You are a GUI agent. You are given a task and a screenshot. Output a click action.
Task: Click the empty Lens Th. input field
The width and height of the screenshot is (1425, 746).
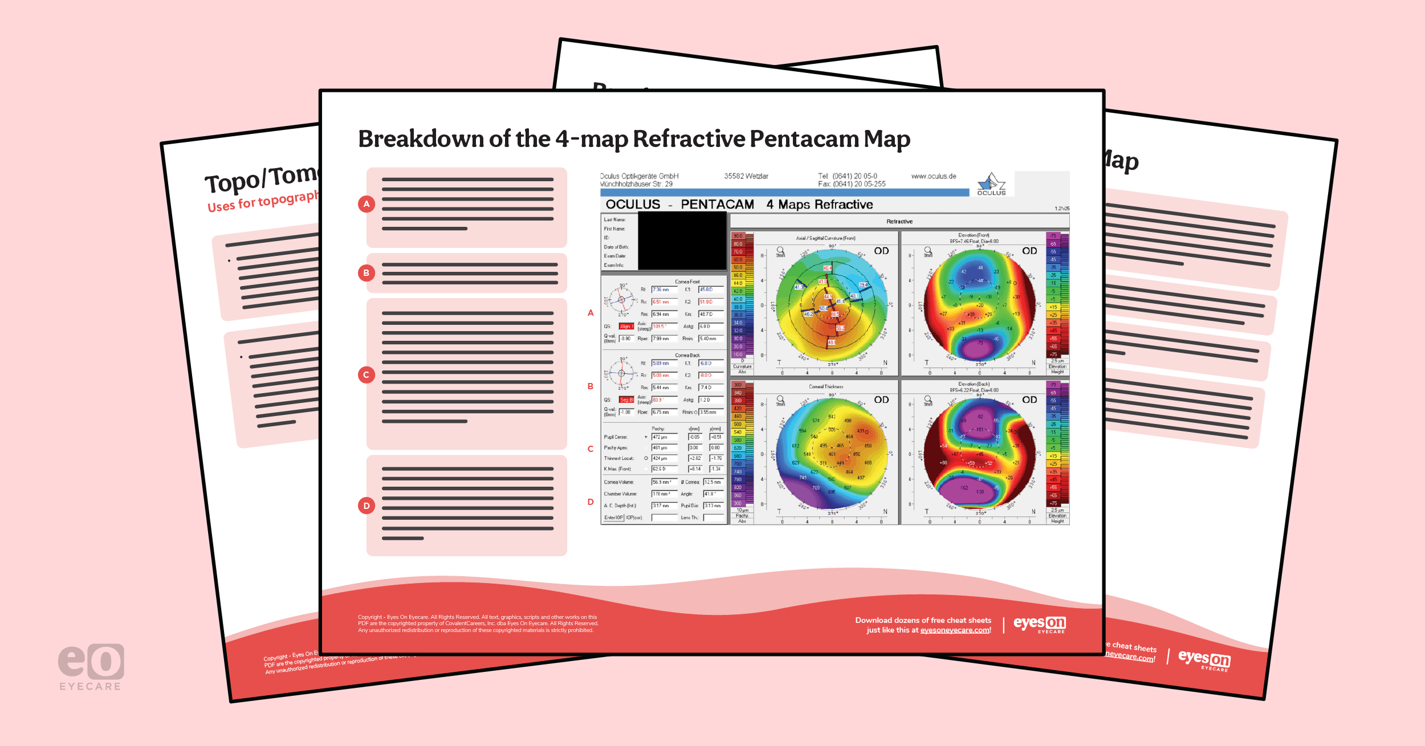pos(713,517)
